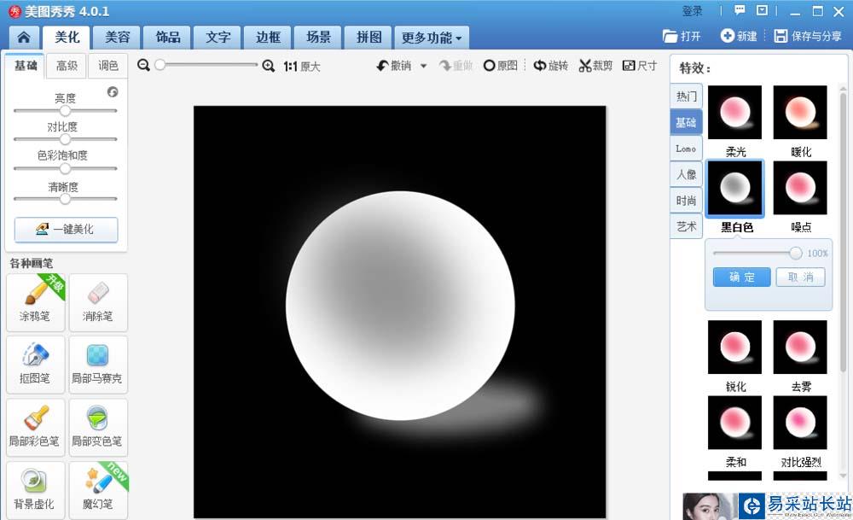Switch to the 文字 tab
The image size is (853, 520).
(218, 37)
